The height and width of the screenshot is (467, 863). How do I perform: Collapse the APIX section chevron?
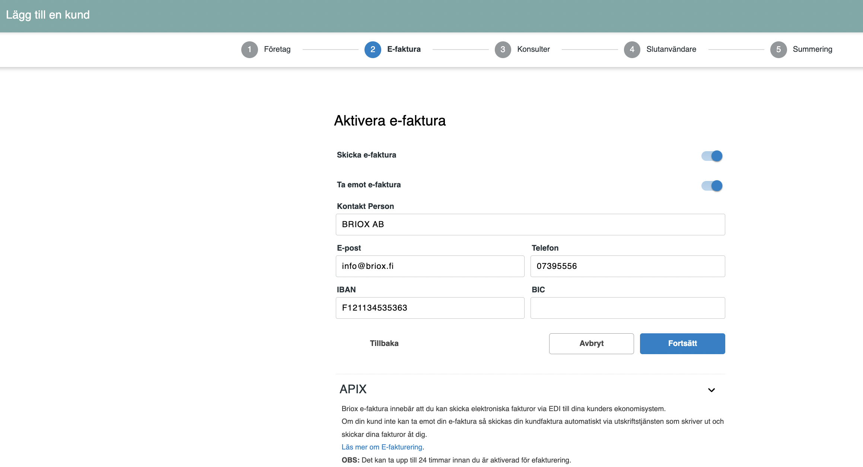click(711, 390)
